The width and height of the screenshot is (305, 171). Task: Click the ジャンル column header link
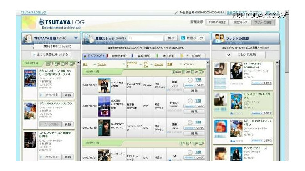(158, 64)
